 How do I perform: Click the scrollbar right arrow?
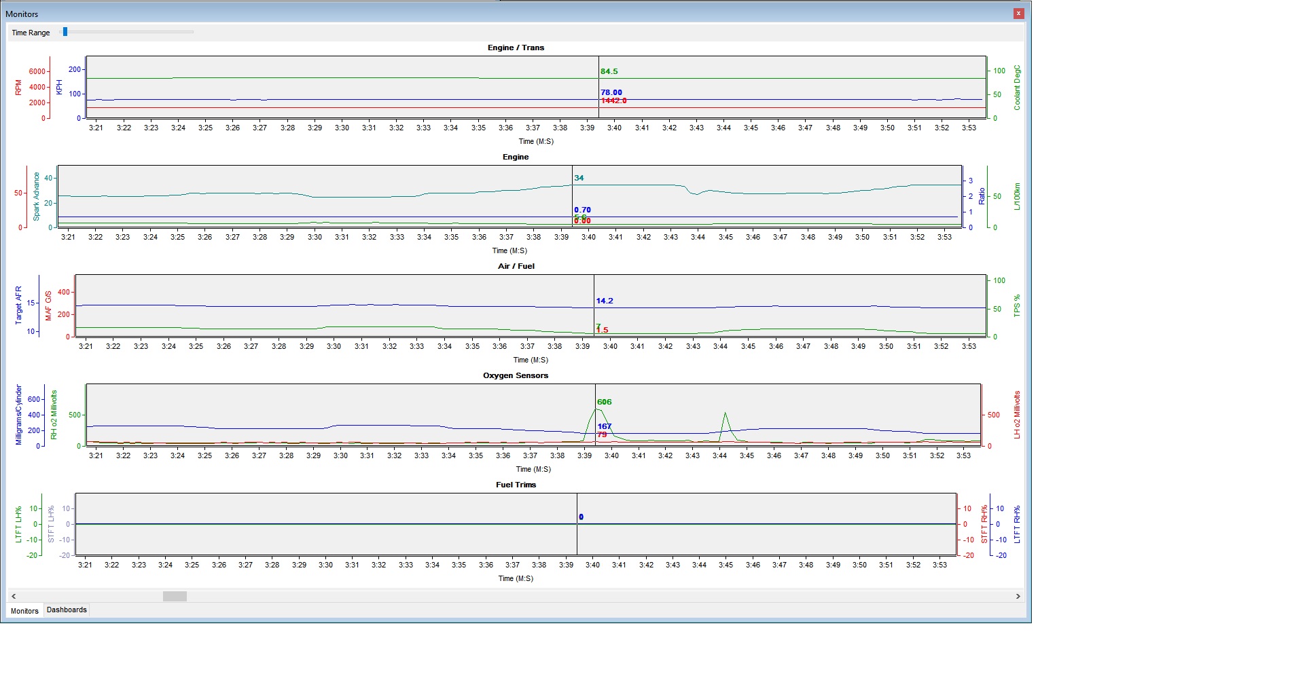(1018, 596)
